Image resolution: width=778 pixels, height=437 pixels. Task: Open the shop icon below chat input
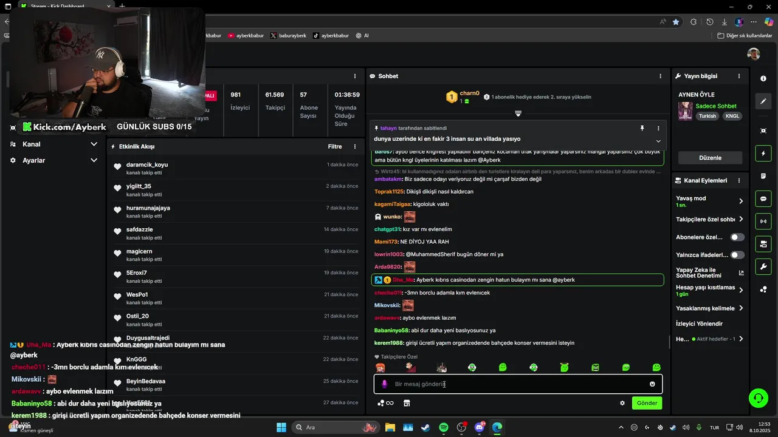tap(407, 403)
